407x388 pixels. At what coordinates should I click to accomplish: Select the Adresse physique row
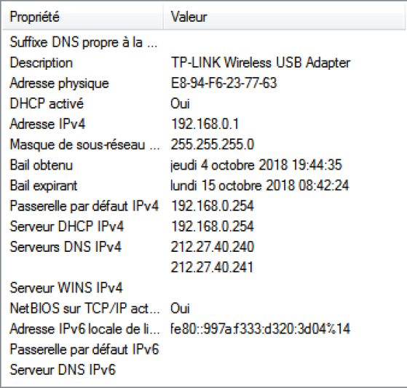pyautogui.click(x=204, y=83)
